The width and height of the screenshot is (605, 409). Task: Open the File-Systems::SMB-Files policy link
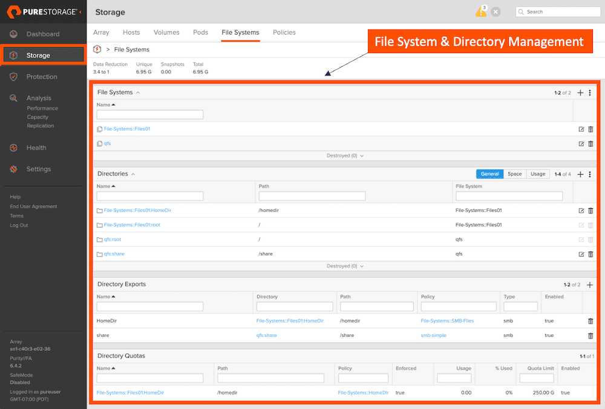point(447,321)
